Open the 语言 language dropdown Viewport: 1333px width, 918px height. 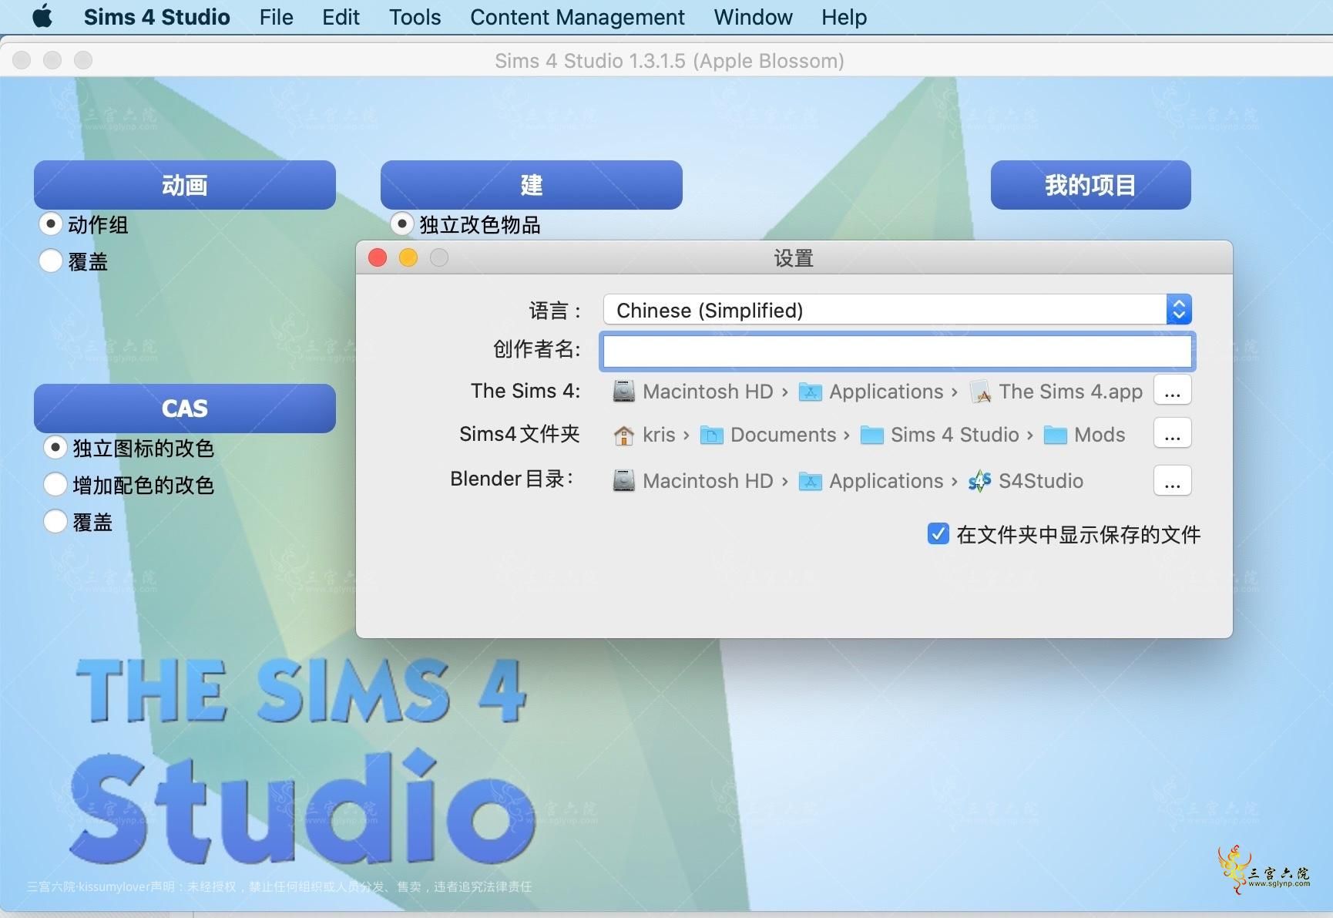click(898, 310)
